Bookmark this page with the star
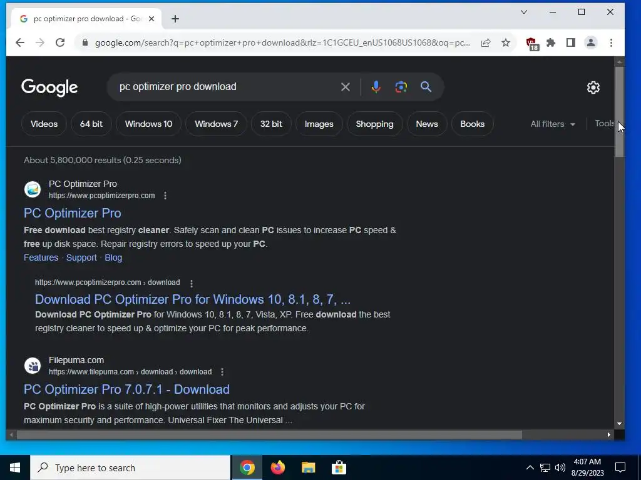Image resolution: width=641 pixels, height=480 pixels. click(x=506, y=42)
